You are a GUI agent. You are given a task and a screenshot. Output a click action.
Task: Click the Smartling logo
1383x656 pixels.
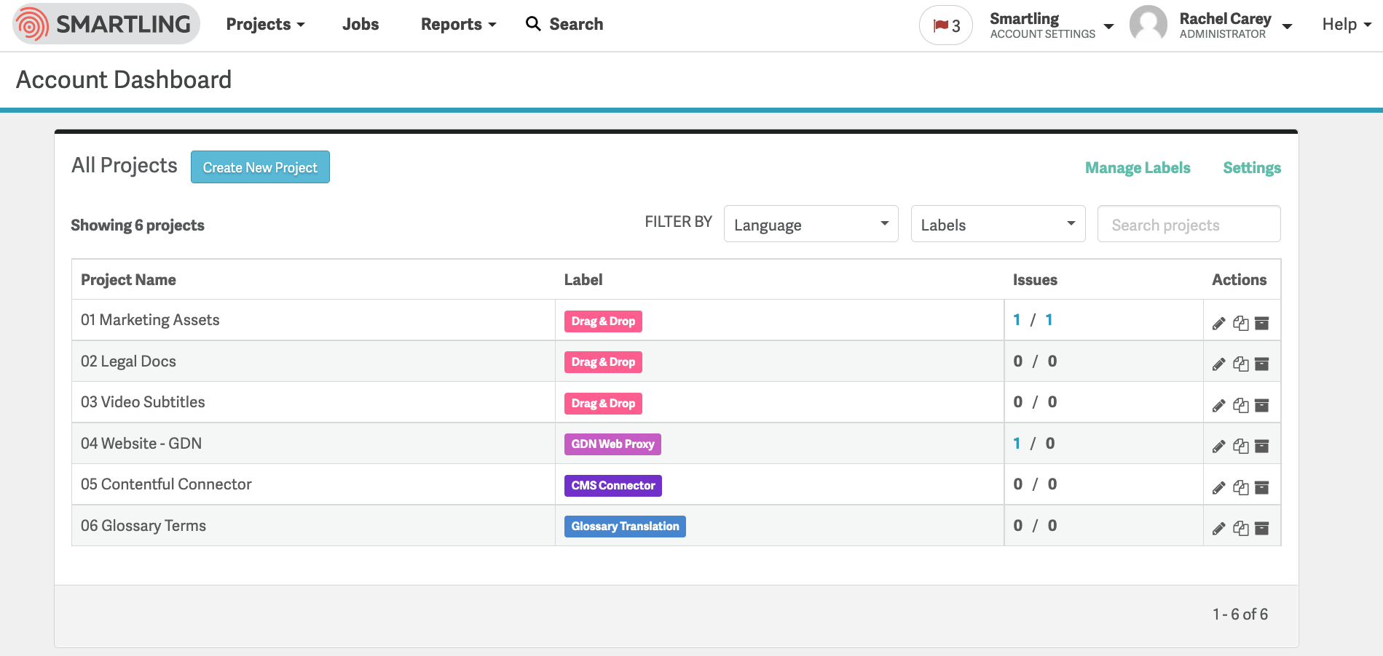(105, 23)
